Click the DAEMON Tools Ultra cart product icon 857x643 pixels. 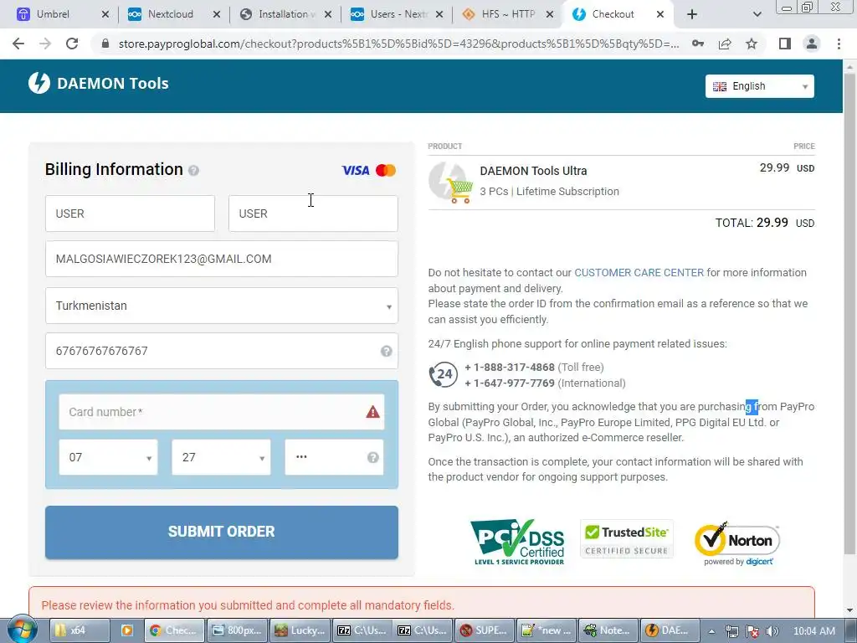point(450,182)
